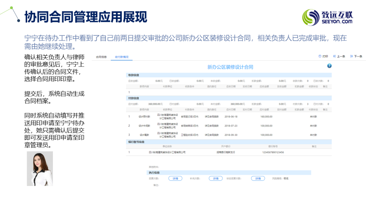This screenshot has height=206, width=366.
Task: Click the 下一条 link
Action: (358, 57)
